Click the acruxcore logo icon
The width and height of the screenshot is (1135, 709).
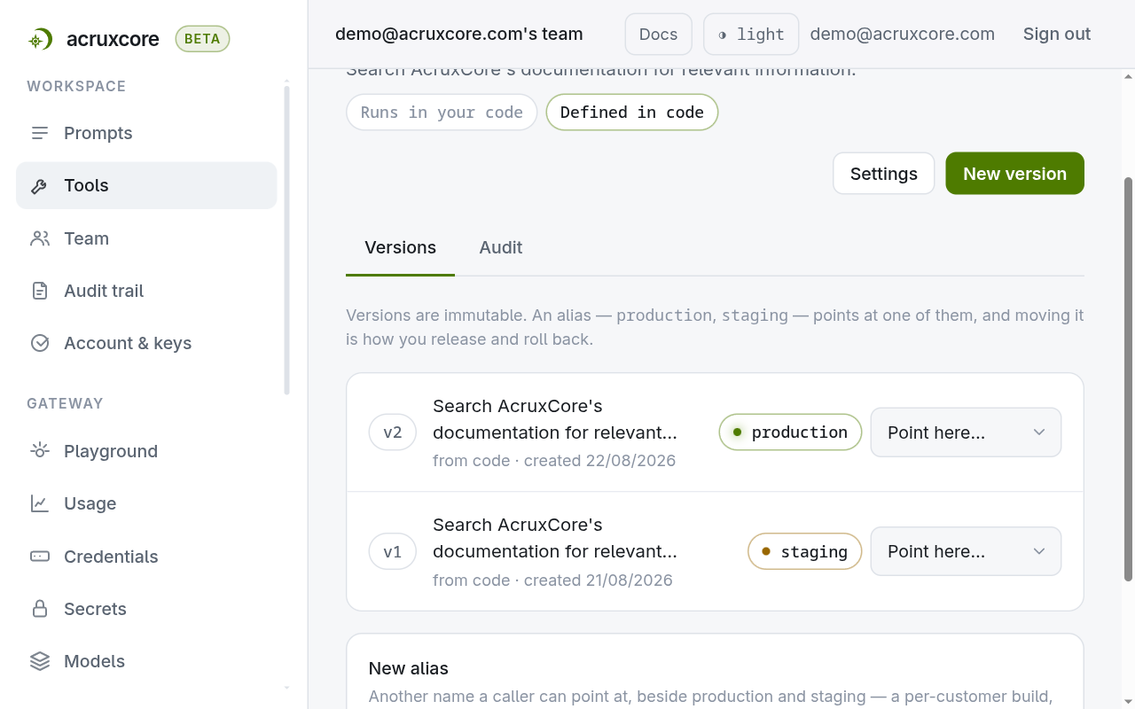coord(39,39)
